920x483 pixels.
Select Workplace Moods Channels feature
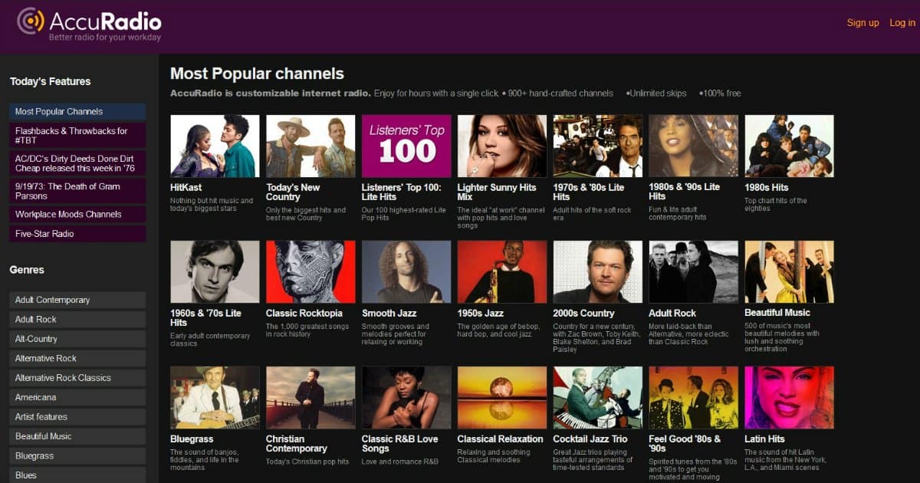tap(77, 215)
